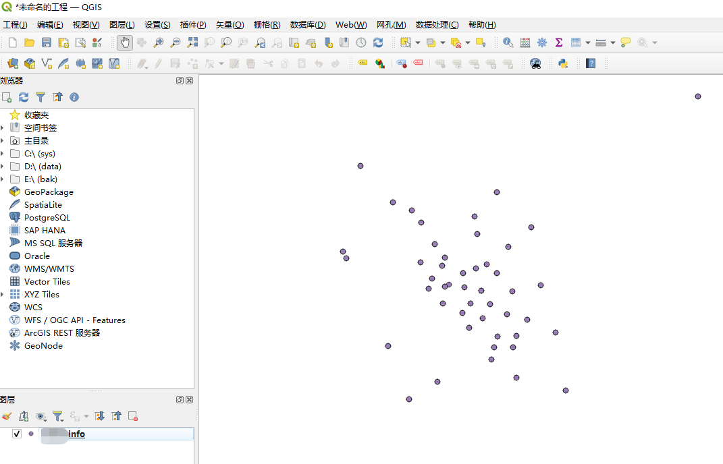Open the 矢量(O) vector menu

pos(230,25)
